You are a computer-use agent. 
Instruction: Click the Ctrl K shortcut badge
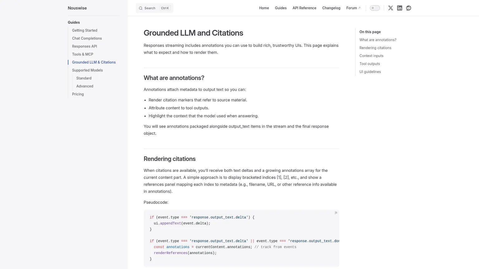point(165,8)
